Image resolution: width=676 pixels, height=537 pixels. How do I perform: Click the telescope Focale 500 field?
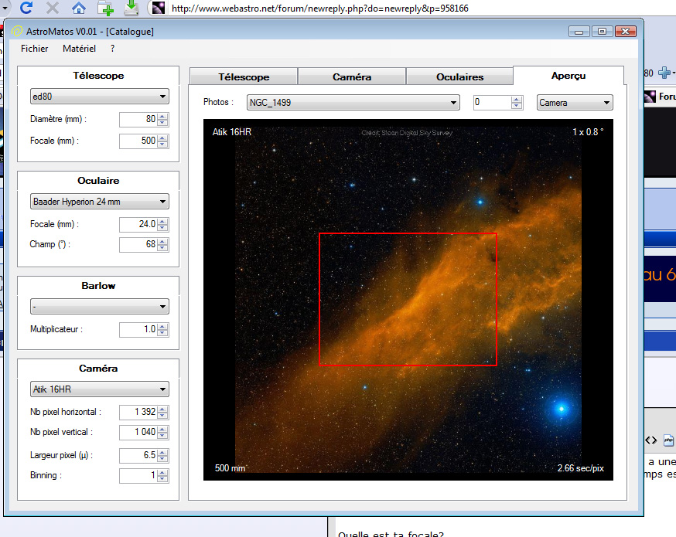(138, 141)
